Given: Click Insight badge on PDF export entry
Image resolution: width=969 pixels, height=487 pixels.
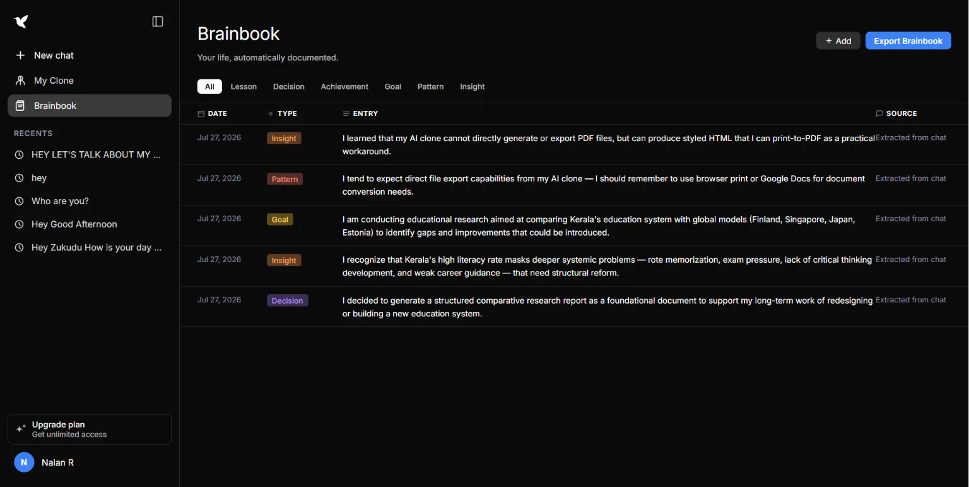Looking at the screenshot, I should pos(284,139).
